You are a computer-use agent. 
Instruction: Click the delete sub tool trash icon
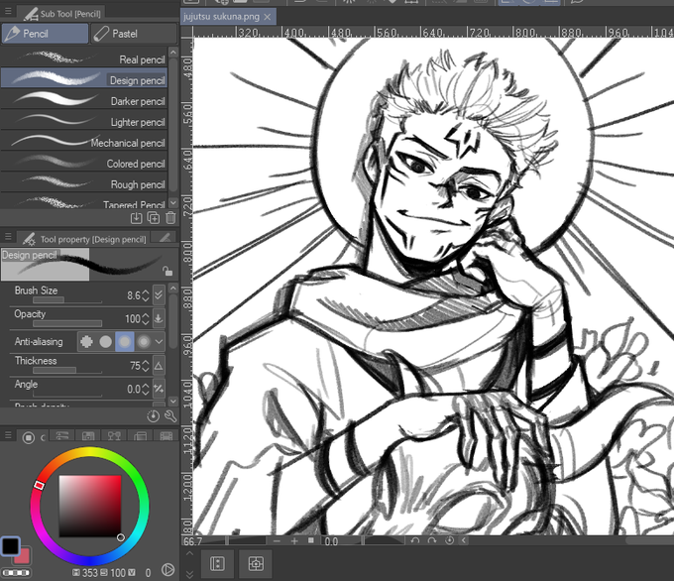tap(170, 218)
